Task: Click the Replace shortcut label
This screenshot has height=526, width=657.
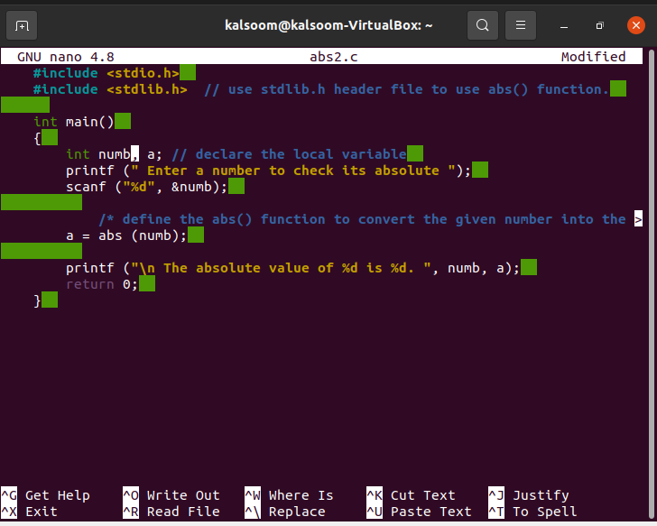Action: [297, 512]
